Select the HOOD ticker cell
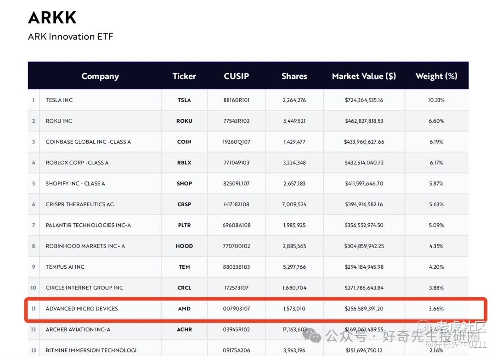 [184, 246]
